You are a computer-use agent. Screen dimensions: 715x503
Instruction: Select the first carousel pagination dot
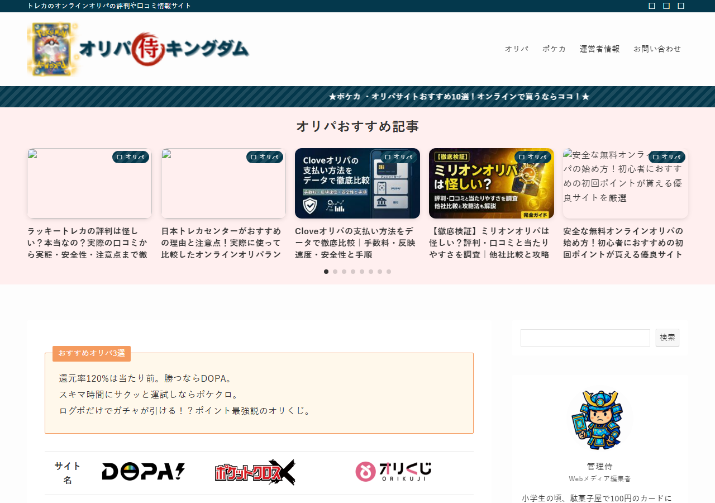coord(326,272)
